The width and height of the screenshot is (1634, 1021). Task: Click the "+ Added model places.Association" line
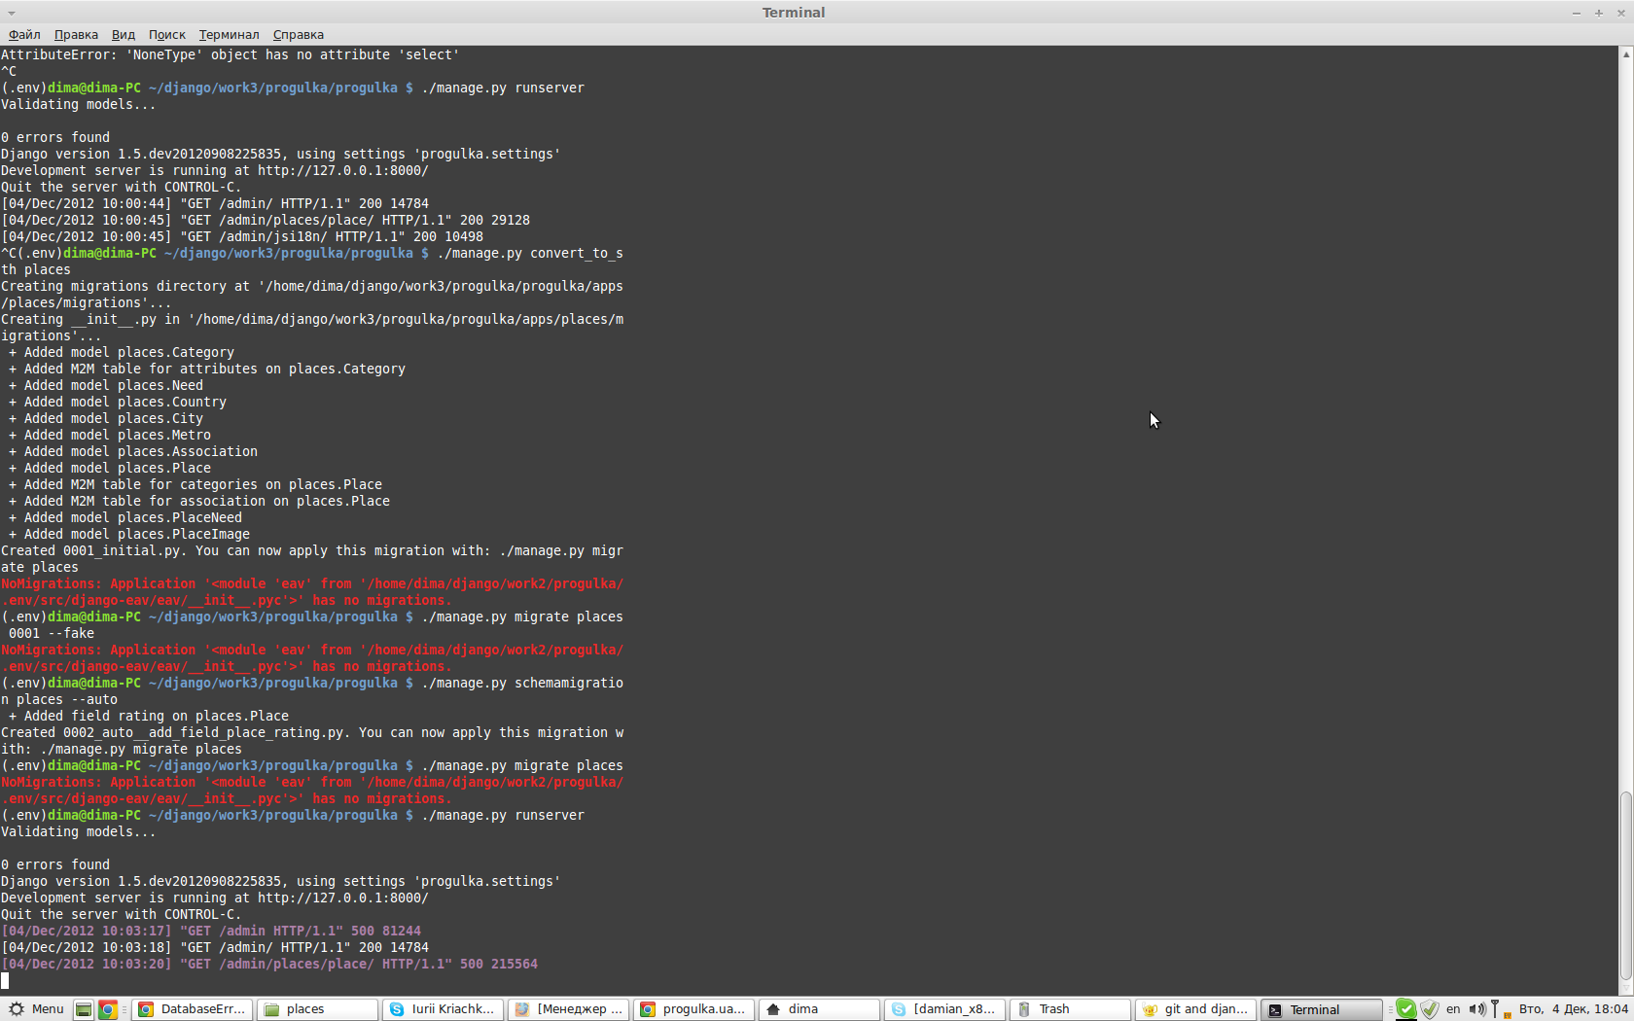tap(133, 451)
